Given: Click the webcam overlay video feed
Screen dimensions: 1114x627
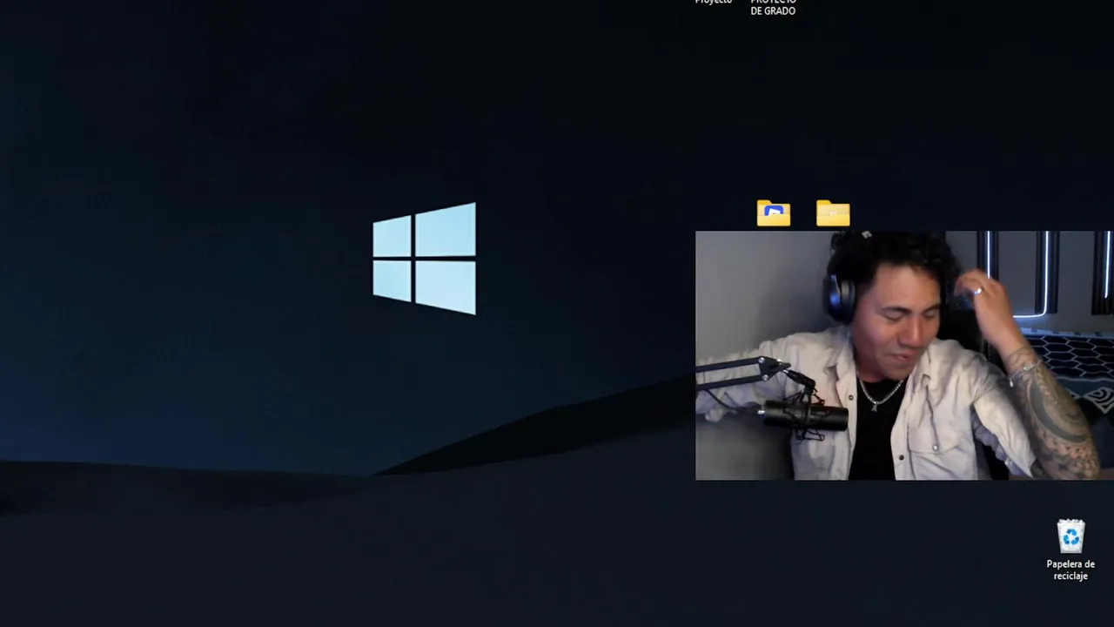Looking at the screenshot, I should [x=904, y=355].
